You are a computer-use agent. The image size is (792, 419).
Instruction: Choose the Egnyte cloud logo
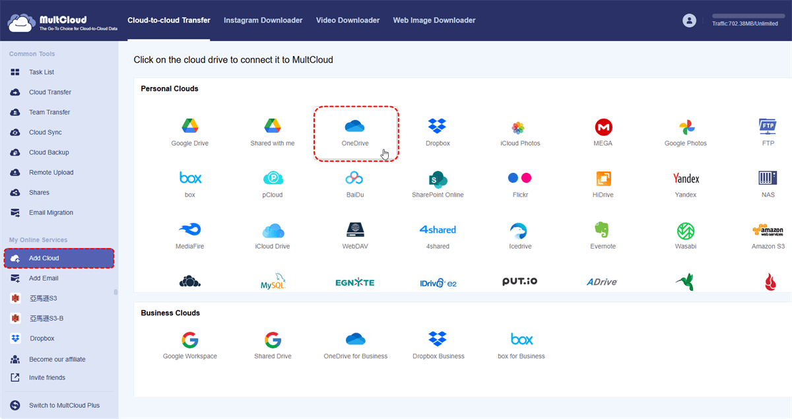pos(355,282)
